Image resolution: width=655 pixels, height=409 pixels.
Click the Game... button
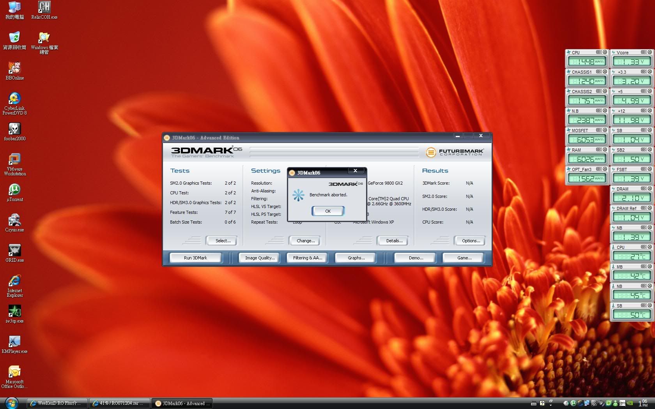[464, 258]
